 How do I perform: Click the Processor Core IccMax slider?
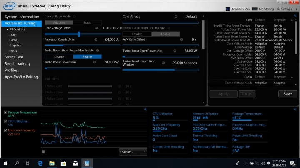click(82, 45)
